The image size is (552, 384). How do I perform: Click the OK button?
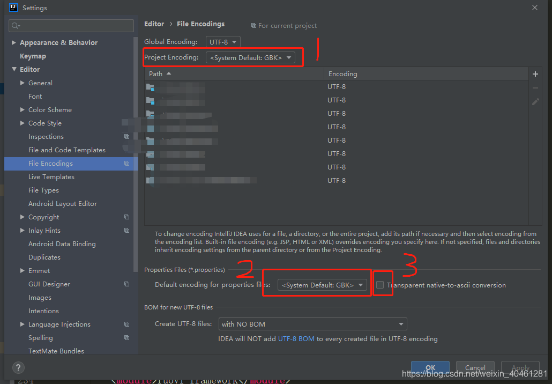pyautogui.click(x=430, y=368)
